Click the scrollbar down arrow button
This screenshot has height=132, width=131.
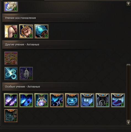click(x=128, y=123)
